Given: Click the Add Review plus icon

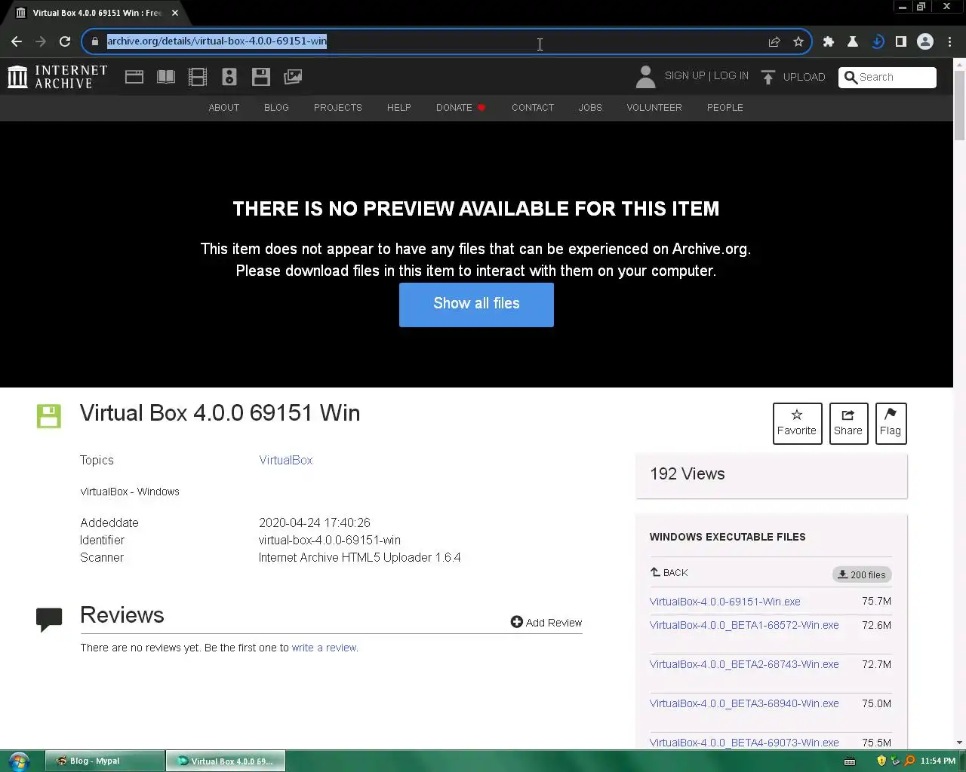Looking at the screenshot, I should coord(516,622).
